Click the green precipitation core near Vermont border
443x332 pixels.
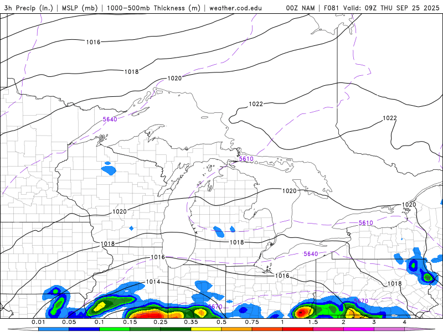click(x=427, y=278)
